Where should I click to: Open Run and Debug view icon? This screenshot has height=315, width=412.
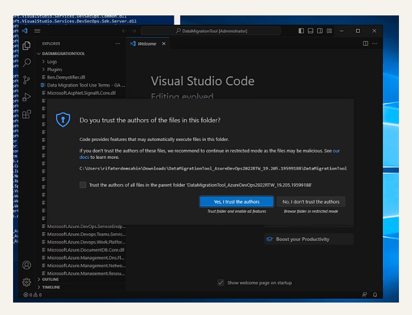pos(27,97)
